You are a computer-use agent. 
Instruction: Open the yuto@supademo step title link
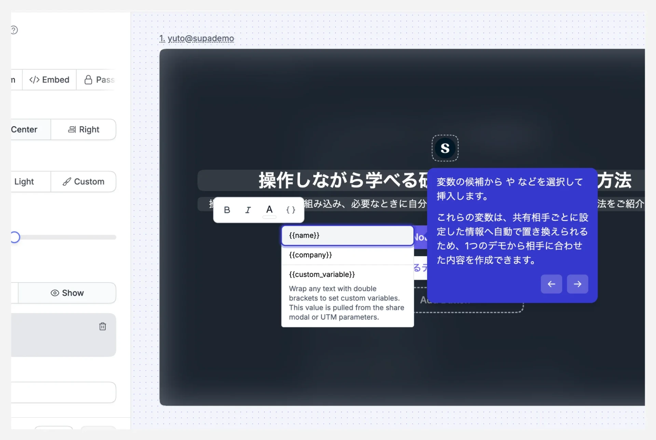pyautogui.click(x=197, y=38)
